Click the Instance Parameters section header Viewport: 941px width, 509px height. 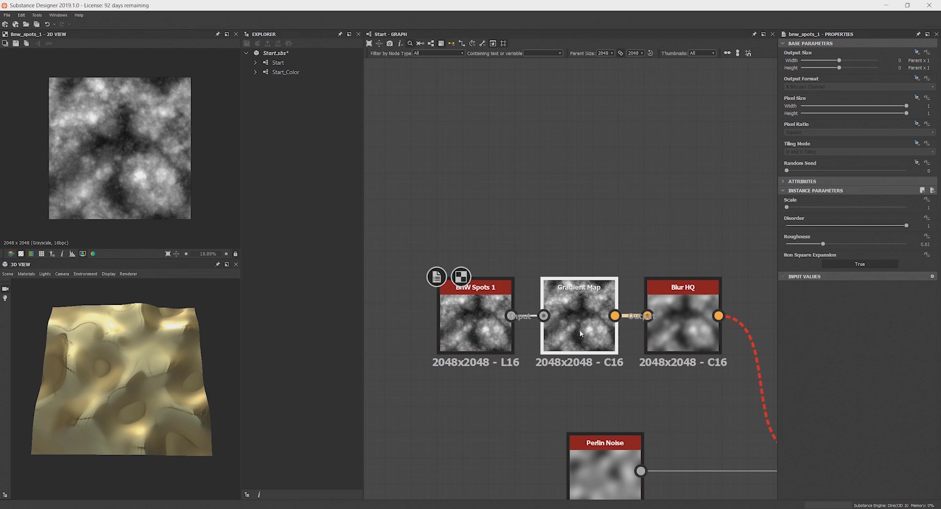857,190
